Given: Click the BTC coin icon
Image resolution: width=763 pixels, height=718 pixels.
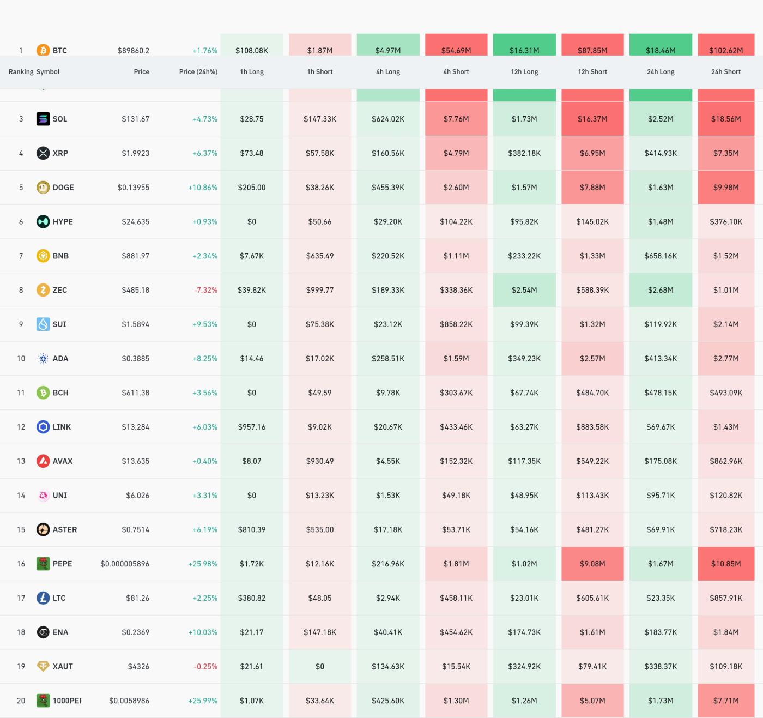Looking at the screenshot, I should (43, 50).
